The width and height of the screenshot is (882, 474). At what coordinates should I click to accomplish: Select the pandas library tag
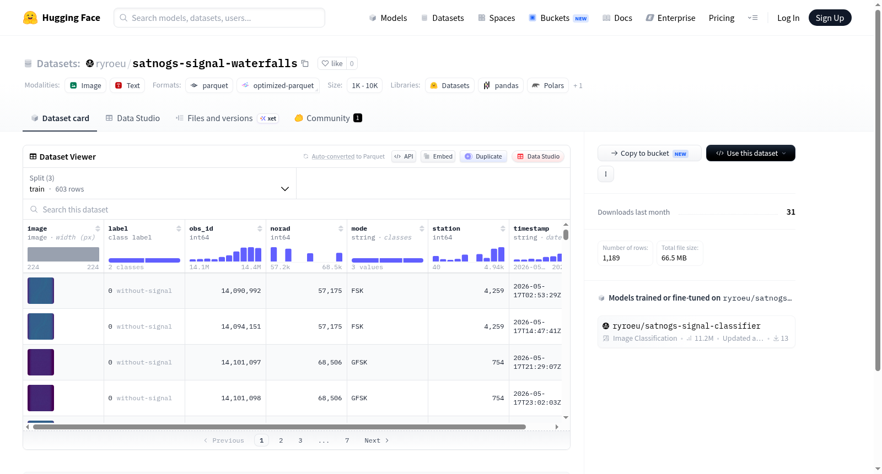[501, 85]
